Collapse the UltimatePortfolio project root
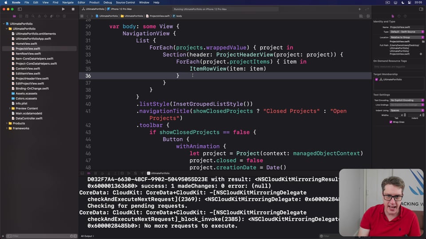426x239 pixels. 4,23
